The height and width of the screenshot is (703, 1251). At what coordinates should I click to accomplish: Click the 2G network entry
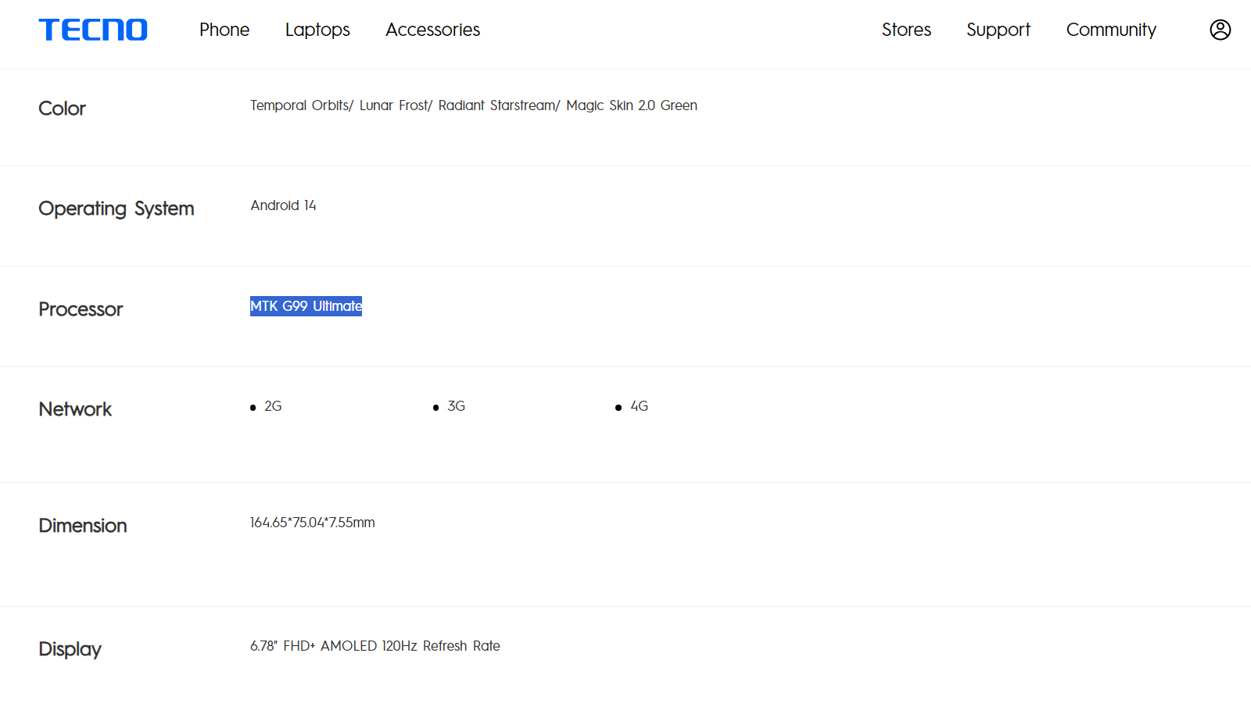[x=273, y=406]
